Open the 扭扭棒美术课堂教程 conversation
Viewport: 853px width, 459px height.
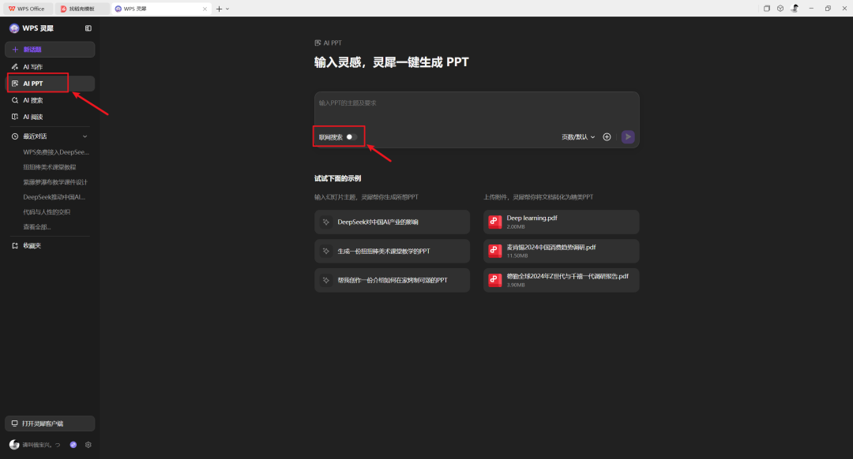click(x=50, y=167)
